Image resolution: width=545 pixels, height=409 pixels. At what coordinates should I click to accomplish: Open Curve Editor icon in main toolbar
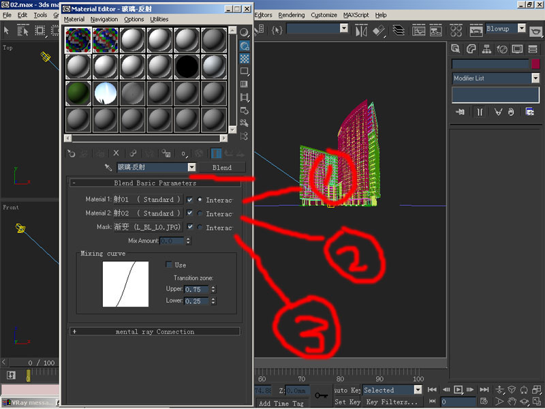[418, 31]
